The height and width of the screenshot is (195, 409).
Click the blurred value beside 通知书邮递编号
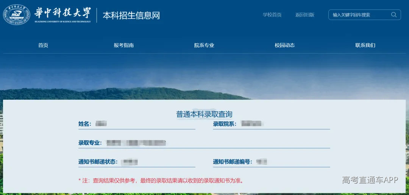262,162
